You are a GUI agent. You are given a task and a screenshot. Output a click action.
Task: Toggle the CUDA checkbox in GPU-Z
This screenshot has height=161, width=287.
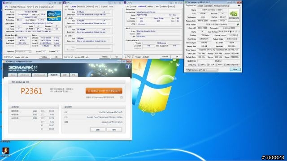click(x=208, y=64)
